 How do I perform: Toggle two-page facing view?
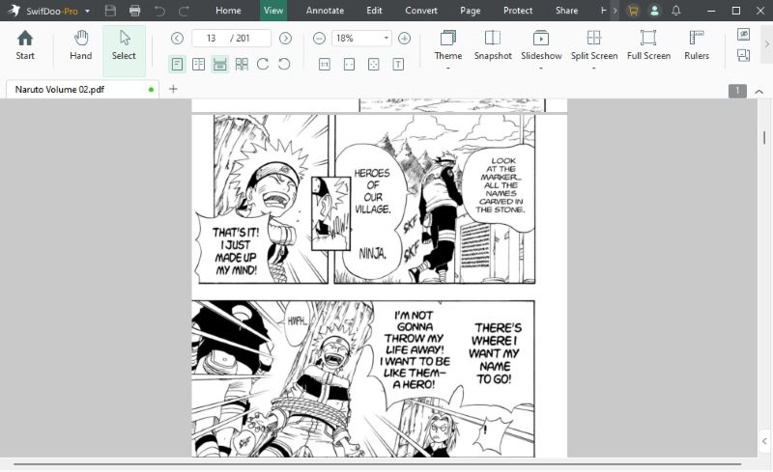[x=198, y=64]
